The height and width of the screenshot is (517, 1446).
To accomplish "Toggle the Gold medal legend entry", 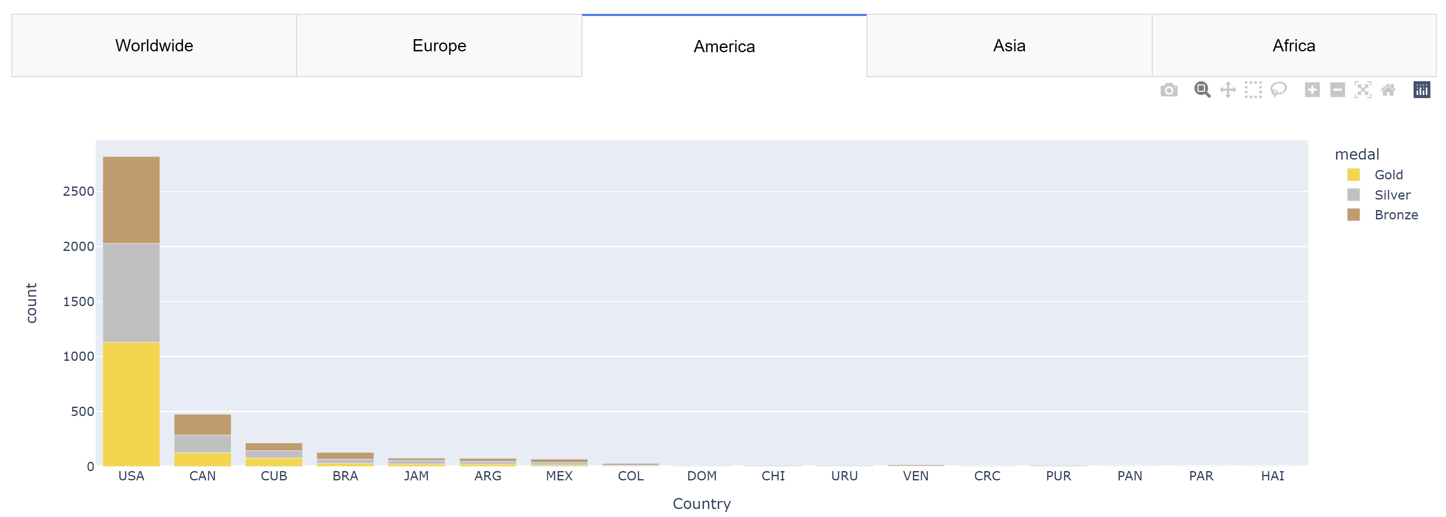I will point(1388,175).
